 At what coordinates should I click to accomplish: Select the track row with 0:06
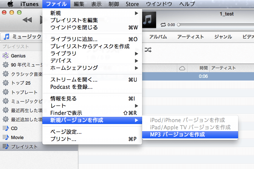pos(198,76)
